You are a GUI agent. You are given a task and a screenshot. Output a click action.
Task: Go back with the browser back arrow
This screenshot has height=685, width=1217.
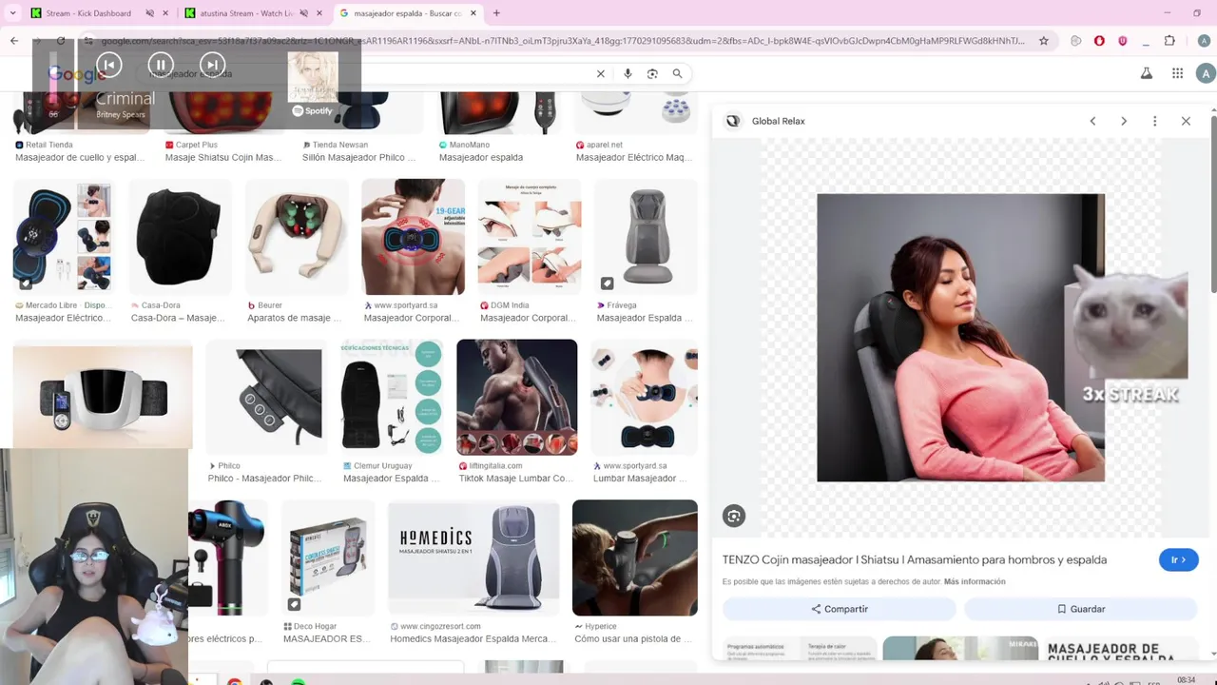pyautogui.click(x=14, y=41)
